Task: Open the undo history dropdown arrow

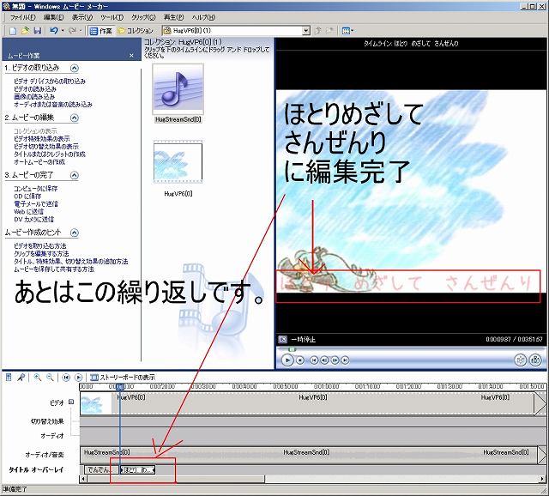Action: [x=63, y=31]
